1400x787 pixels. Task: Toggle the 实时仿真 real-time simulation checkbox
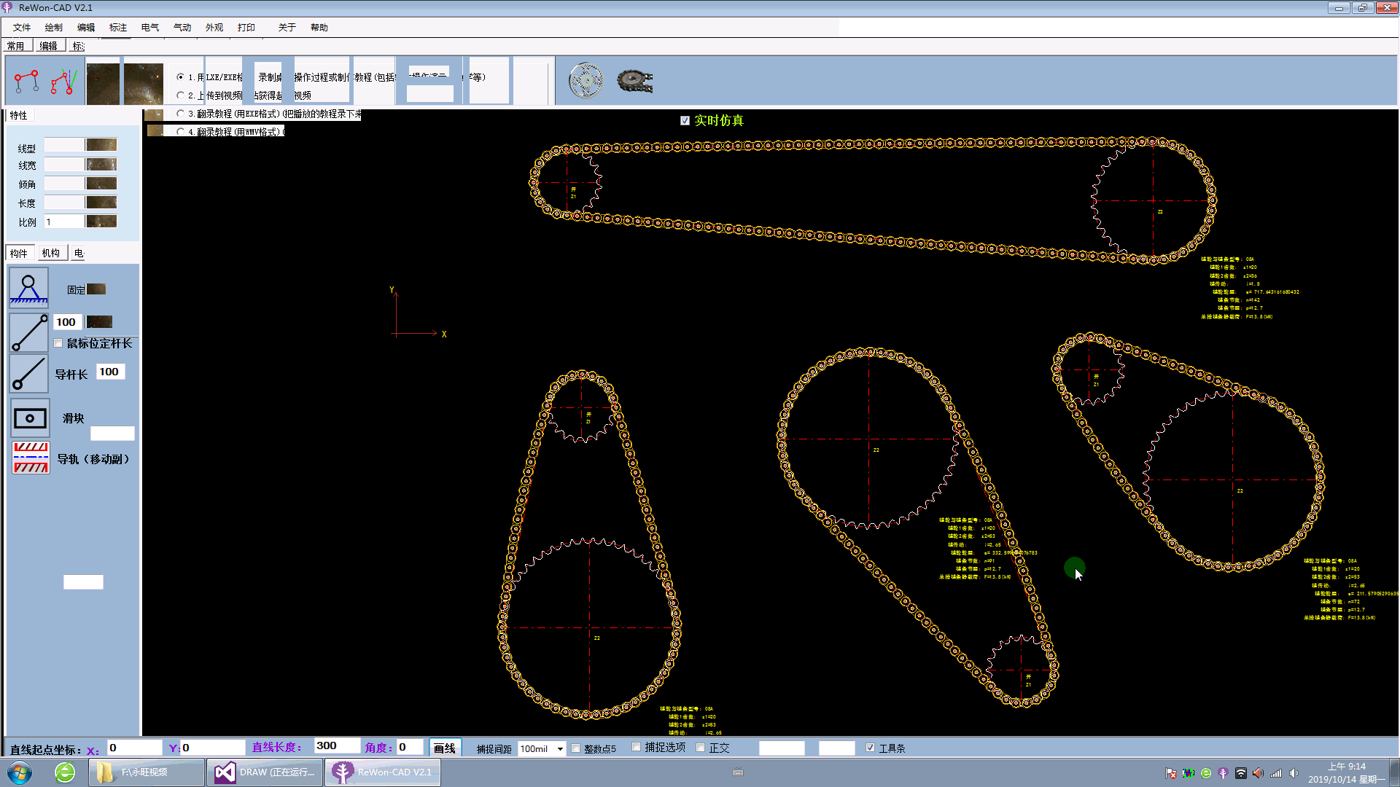pyautogui.click(x=685, y=121)
